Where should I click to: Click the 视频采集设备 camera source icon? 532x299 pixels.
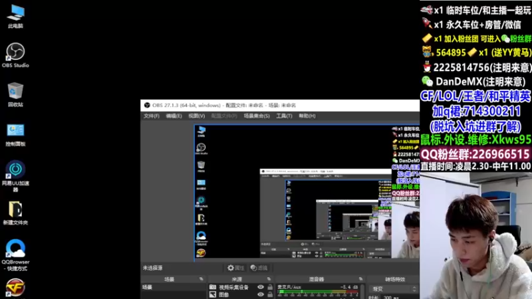(x=213, y=287)
